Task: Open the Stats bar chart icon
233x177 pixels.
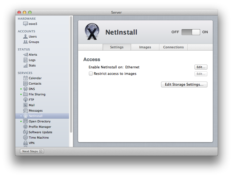Action: pos(25,65)
